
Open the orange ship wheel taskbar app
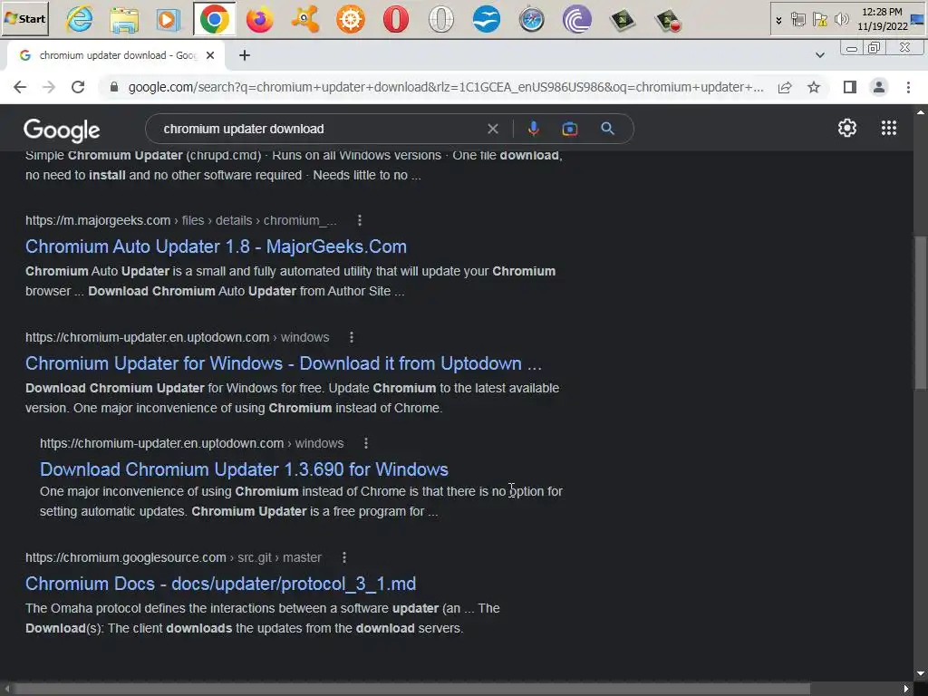click(x=351, y=19)
